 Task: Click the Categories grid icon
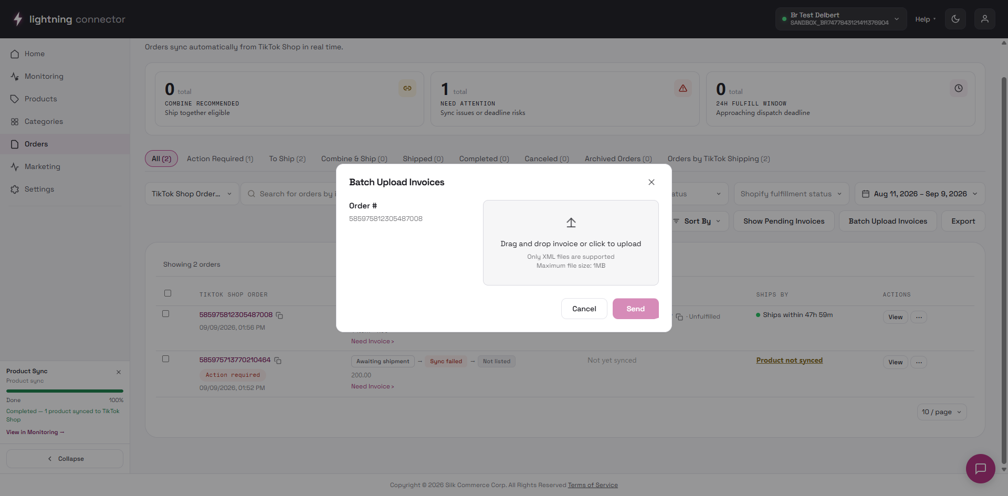(15, 122)
